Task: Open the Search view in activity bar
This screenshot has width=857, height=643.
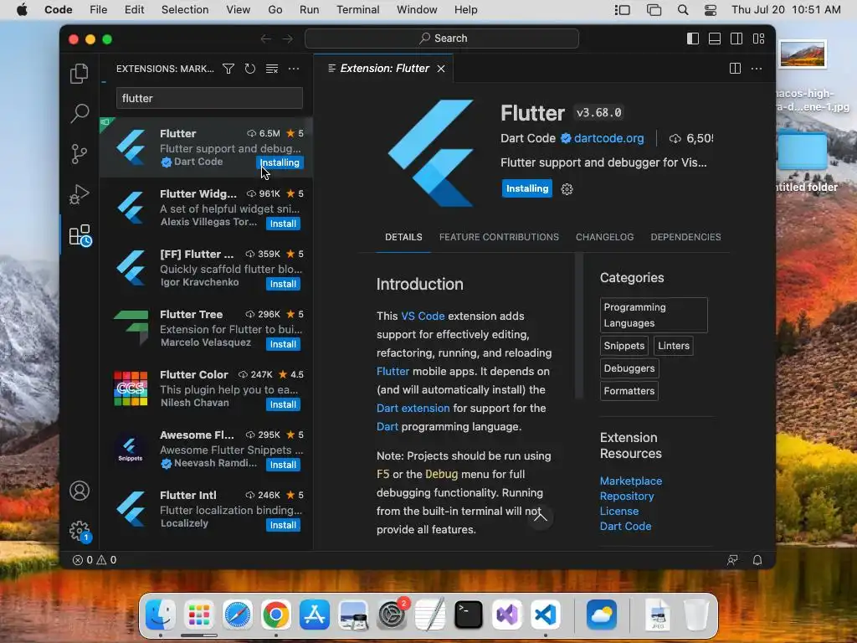Action: click(80, 114)
